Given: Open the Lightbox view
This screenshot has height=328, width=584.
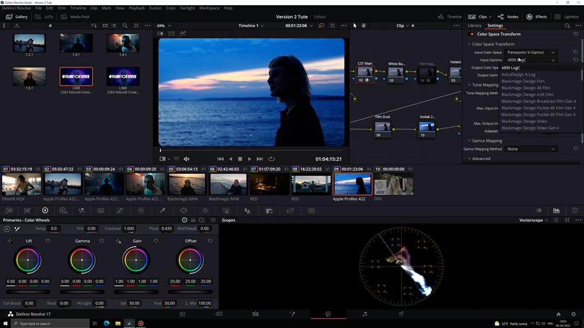Looking at the screenshot, I should point(566,17).
